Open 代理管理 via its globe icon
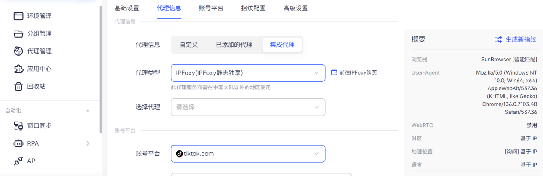This screenshot has width=543, height=176. pos(18,51)
